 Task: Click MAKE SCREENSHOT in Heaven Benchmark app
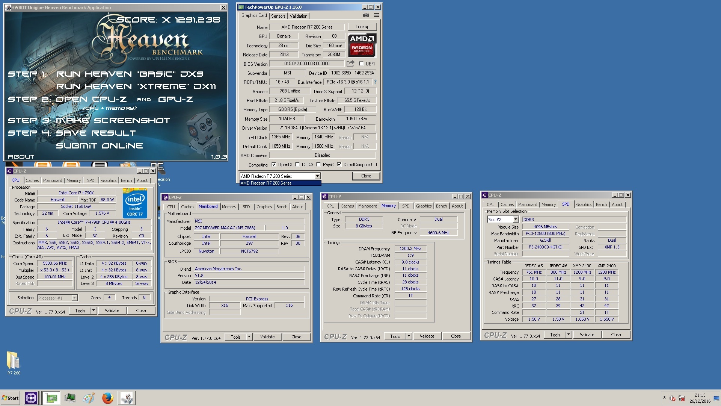click(113, 121)
